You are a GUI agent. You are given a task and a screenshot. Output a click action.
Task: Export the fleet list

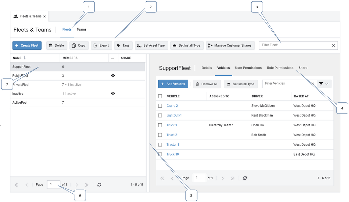[x=102, y=45]
